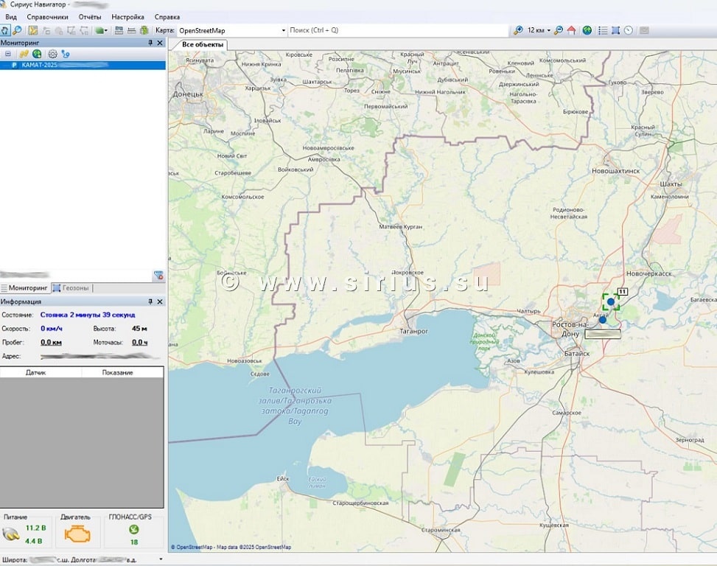Toggle geozone display square icon in toolbar

[x=615, y=30]
